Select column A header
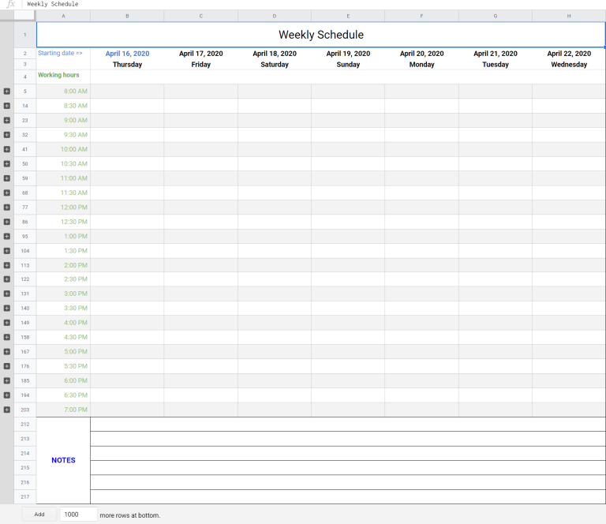Screen dimensions: 606x524 63,16
